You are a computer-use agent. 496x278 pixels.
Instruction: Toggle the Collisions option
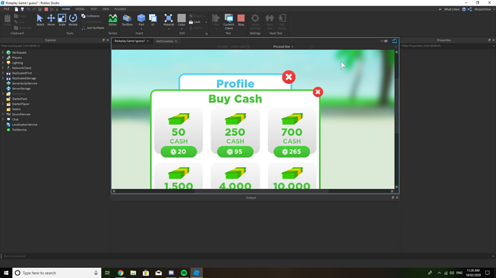click(91, 16)
